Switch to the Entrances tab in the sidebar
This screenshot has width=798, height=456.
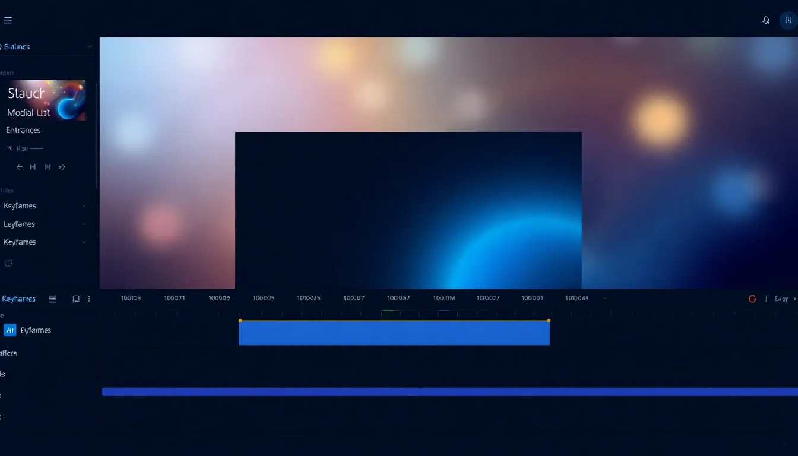pos(23,130)
